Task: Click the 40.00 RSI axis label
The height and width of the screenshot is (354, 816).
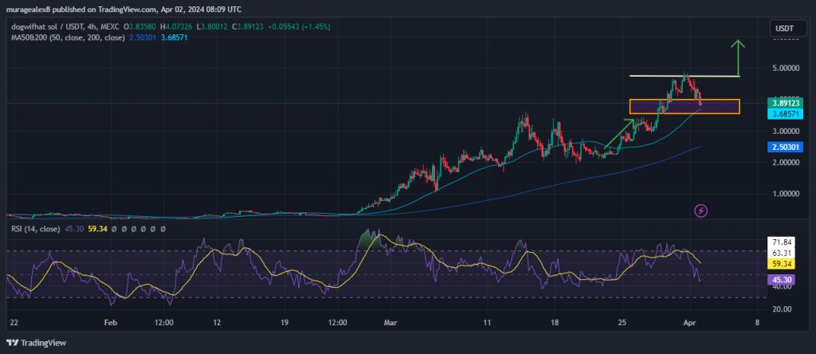Action: [782, 287]
